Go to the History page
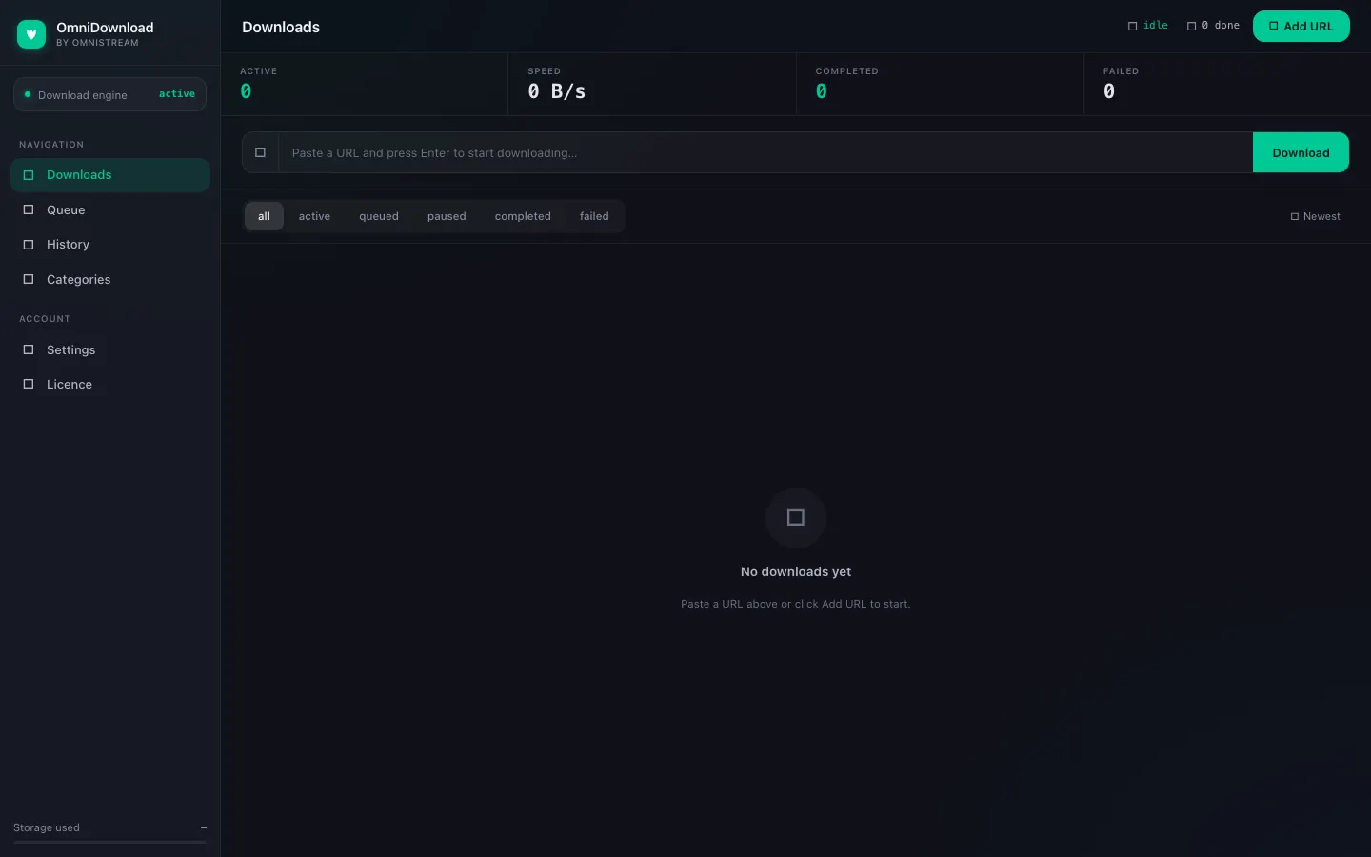Screen dimensions: 1371x857 point(109,245)
